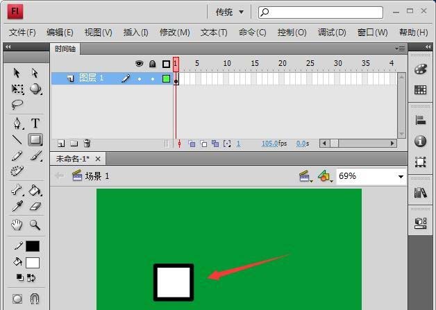This screenshot has width=436, height=310.
Task: Open the 插入(I) menu
Action: pos(135,33)
